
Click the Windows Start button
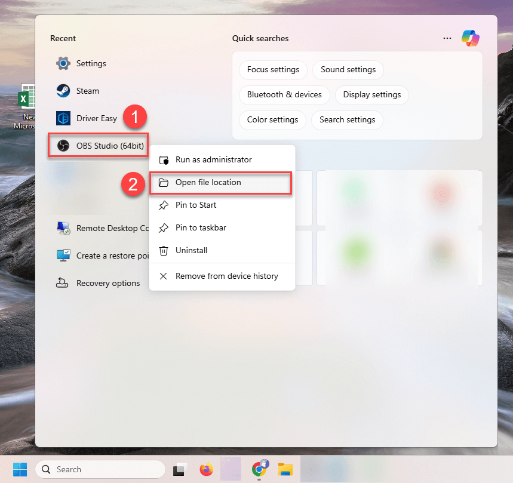click(x=20, y=470)
